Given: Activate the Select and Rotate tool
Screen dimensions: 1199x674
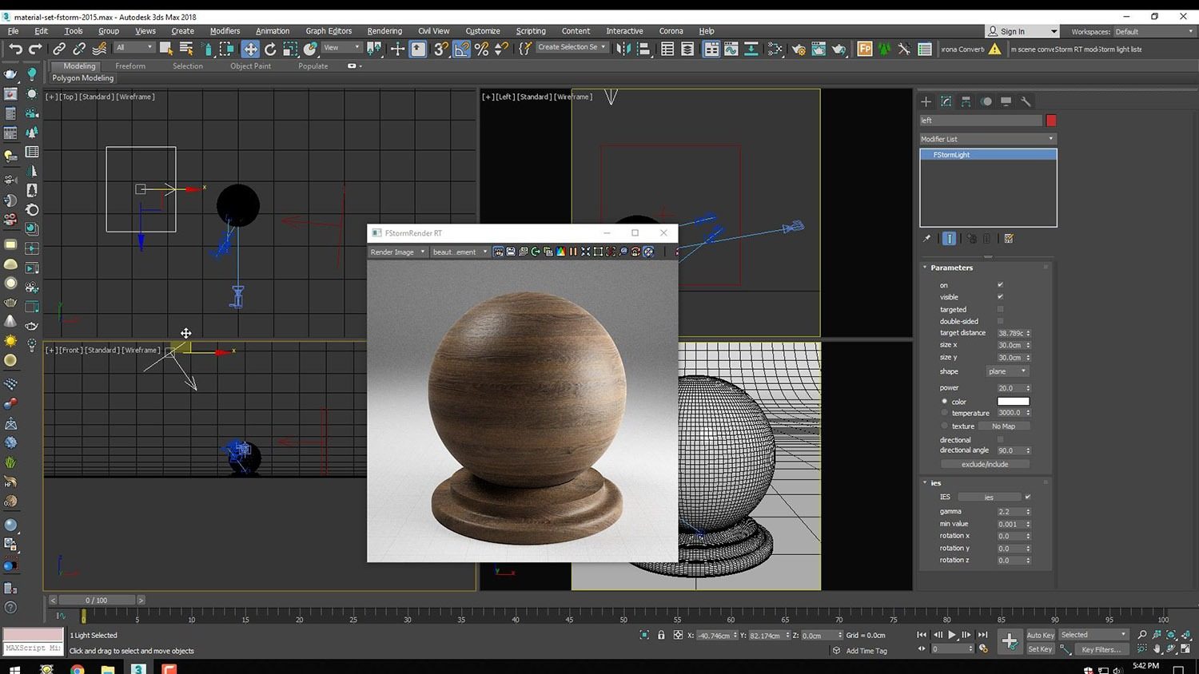Looking at the screenshot, I should [270, 49].
